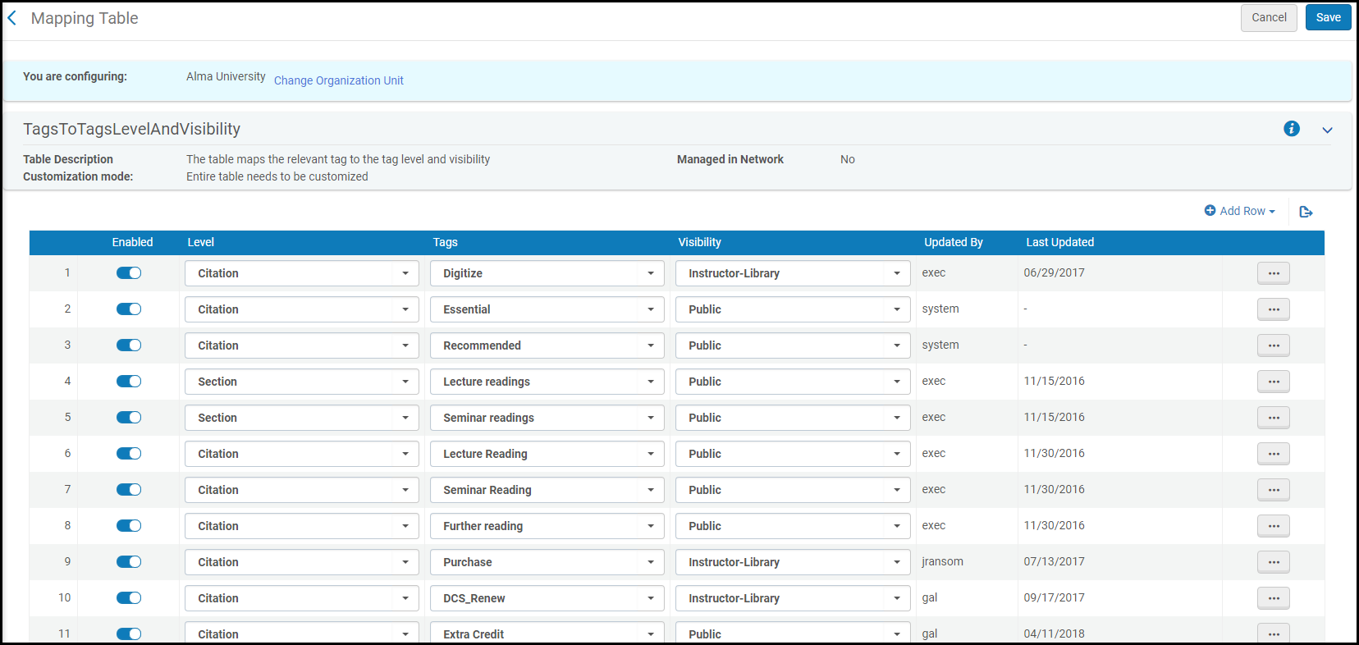Open Visibility dropdown in row 1
The height and width of the screenshot is (645, 1359).
click(793, 273)
